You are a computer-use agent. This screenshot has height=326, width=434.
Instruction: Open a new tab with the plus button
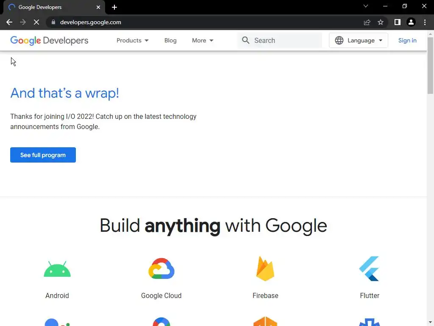pos(114,7)
